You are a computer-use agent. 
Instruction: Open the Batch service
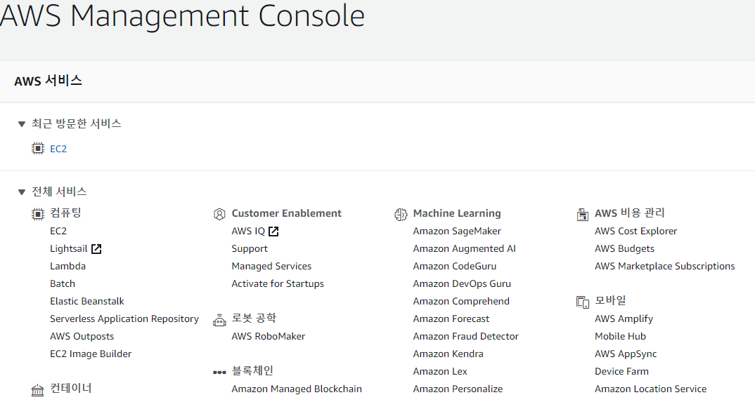point(63,284)
